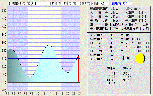Click the y-axis label -60
This screenshot has height=96, width=153.
(4, 91)
